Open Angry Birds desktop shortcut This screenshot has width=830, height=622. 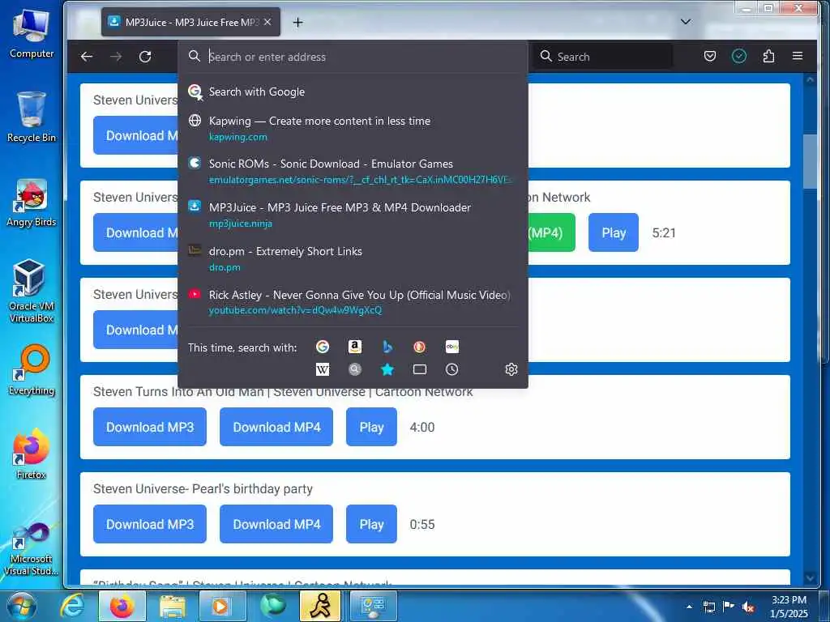[x=31, y=202]
